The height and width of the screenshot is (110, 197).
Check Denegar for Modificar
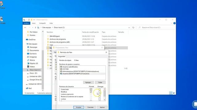point(99,92)
